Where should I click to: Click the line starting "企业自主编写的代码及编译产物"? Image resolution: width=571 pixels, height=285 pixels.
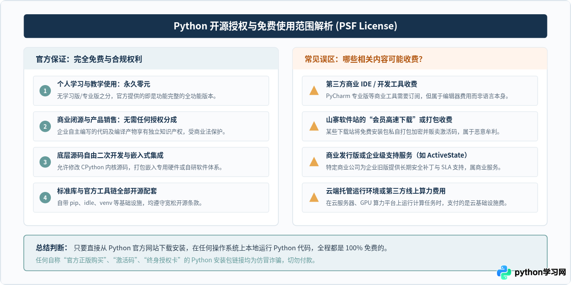142,132
